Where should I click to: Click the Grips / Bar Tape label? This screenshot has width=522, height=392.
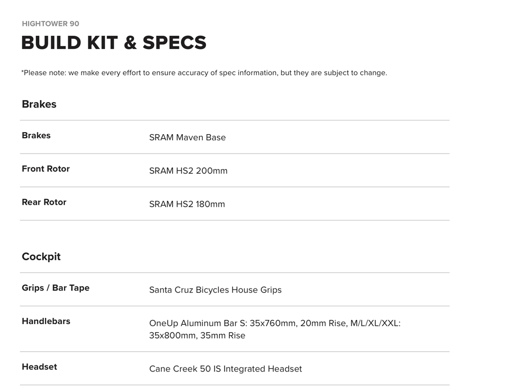click(x=56, y=288)
